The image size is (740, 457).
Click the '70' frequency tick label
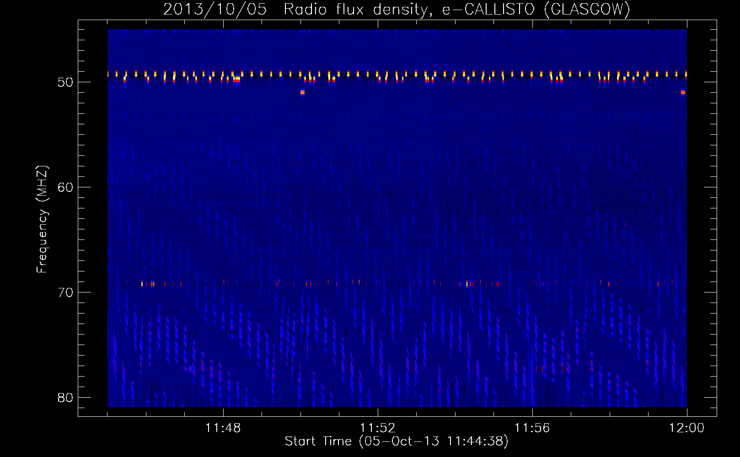[x=65, y=292]
